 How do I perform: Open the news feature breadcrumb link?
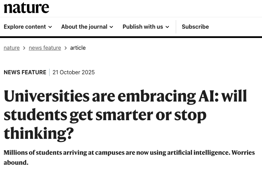point(45,48)
